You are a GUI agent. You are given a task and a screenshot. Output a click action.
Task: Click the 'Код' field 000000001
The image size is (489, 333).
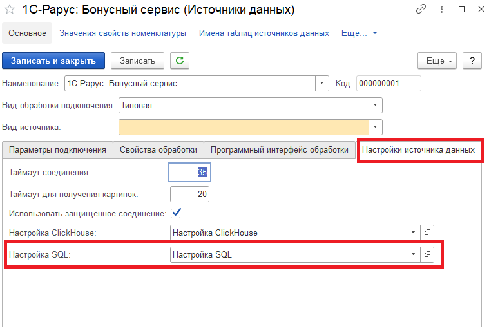click(x=388, y=83)
